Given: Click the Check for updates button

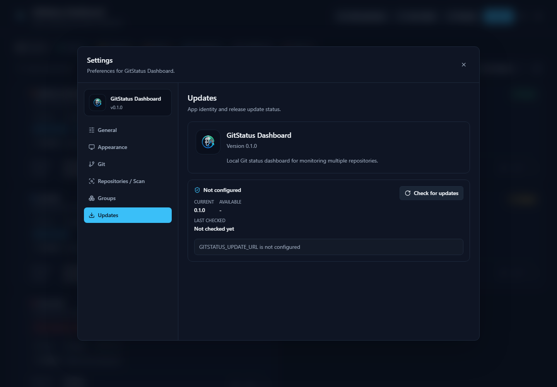Looking at the screenshot, I should (x=431, y=193).
